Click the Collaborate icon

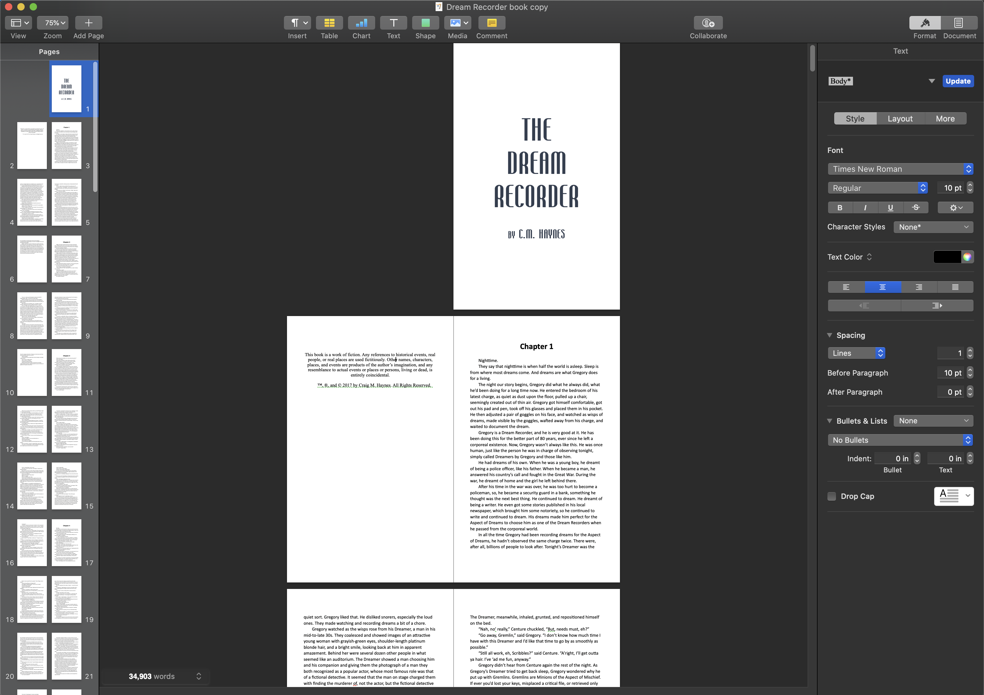708,23
